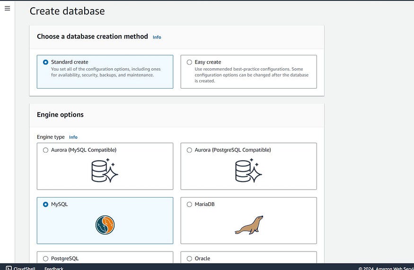Select the Oracle engine radio button
The height and width of the screenshot is (270, 414).
(x=189, y=259)
